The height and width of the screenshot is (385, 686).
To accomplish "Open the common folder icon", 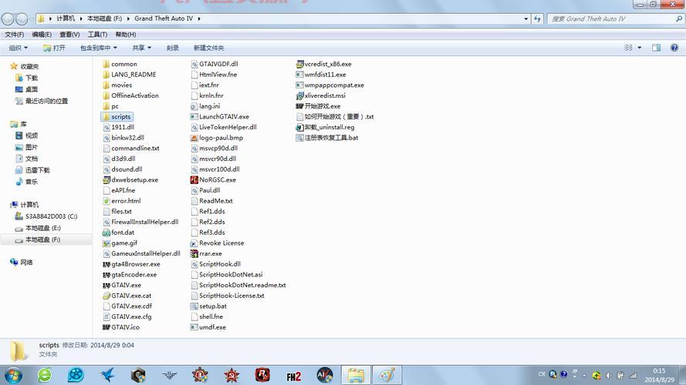I will [x=106, y=64].
